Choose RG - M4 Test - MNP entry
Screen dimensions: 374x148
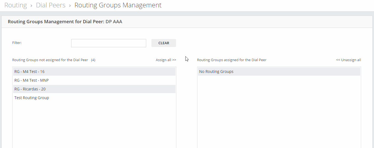click(94, 80)
